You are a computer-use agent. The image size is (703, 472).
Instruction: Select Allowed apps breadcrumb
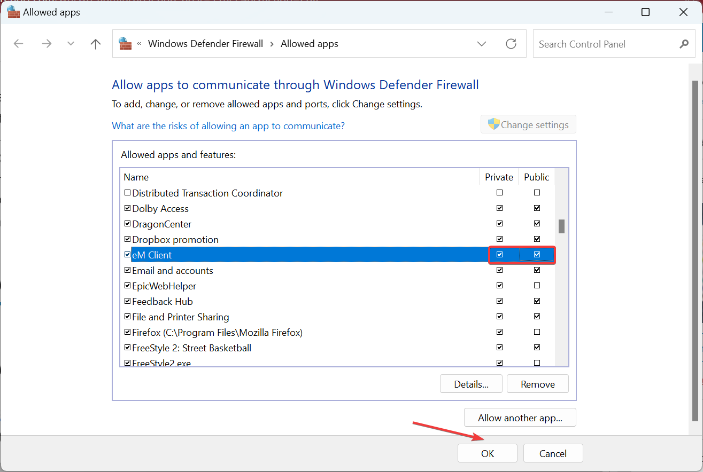310,44
